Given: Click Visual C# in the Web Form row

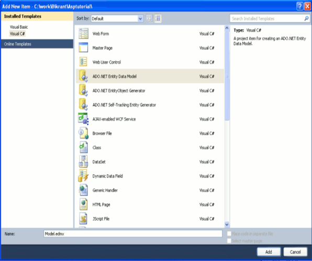Looking at the screenshot, I should tap(207, 33).
